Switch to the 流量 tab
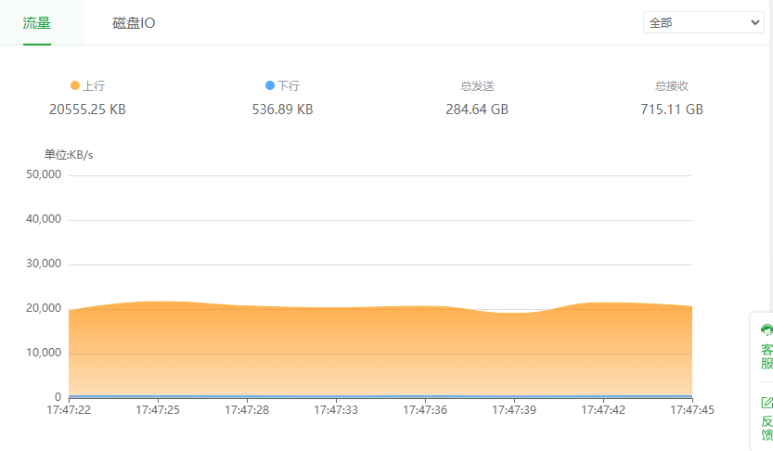The height and width of the screenshot is (451, 773). click(x=37, y=22)
